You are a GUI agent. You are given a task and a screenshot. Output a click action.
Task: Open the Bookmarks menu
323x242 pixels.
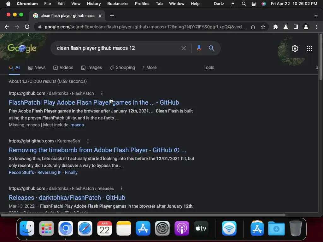click(118, 3)
